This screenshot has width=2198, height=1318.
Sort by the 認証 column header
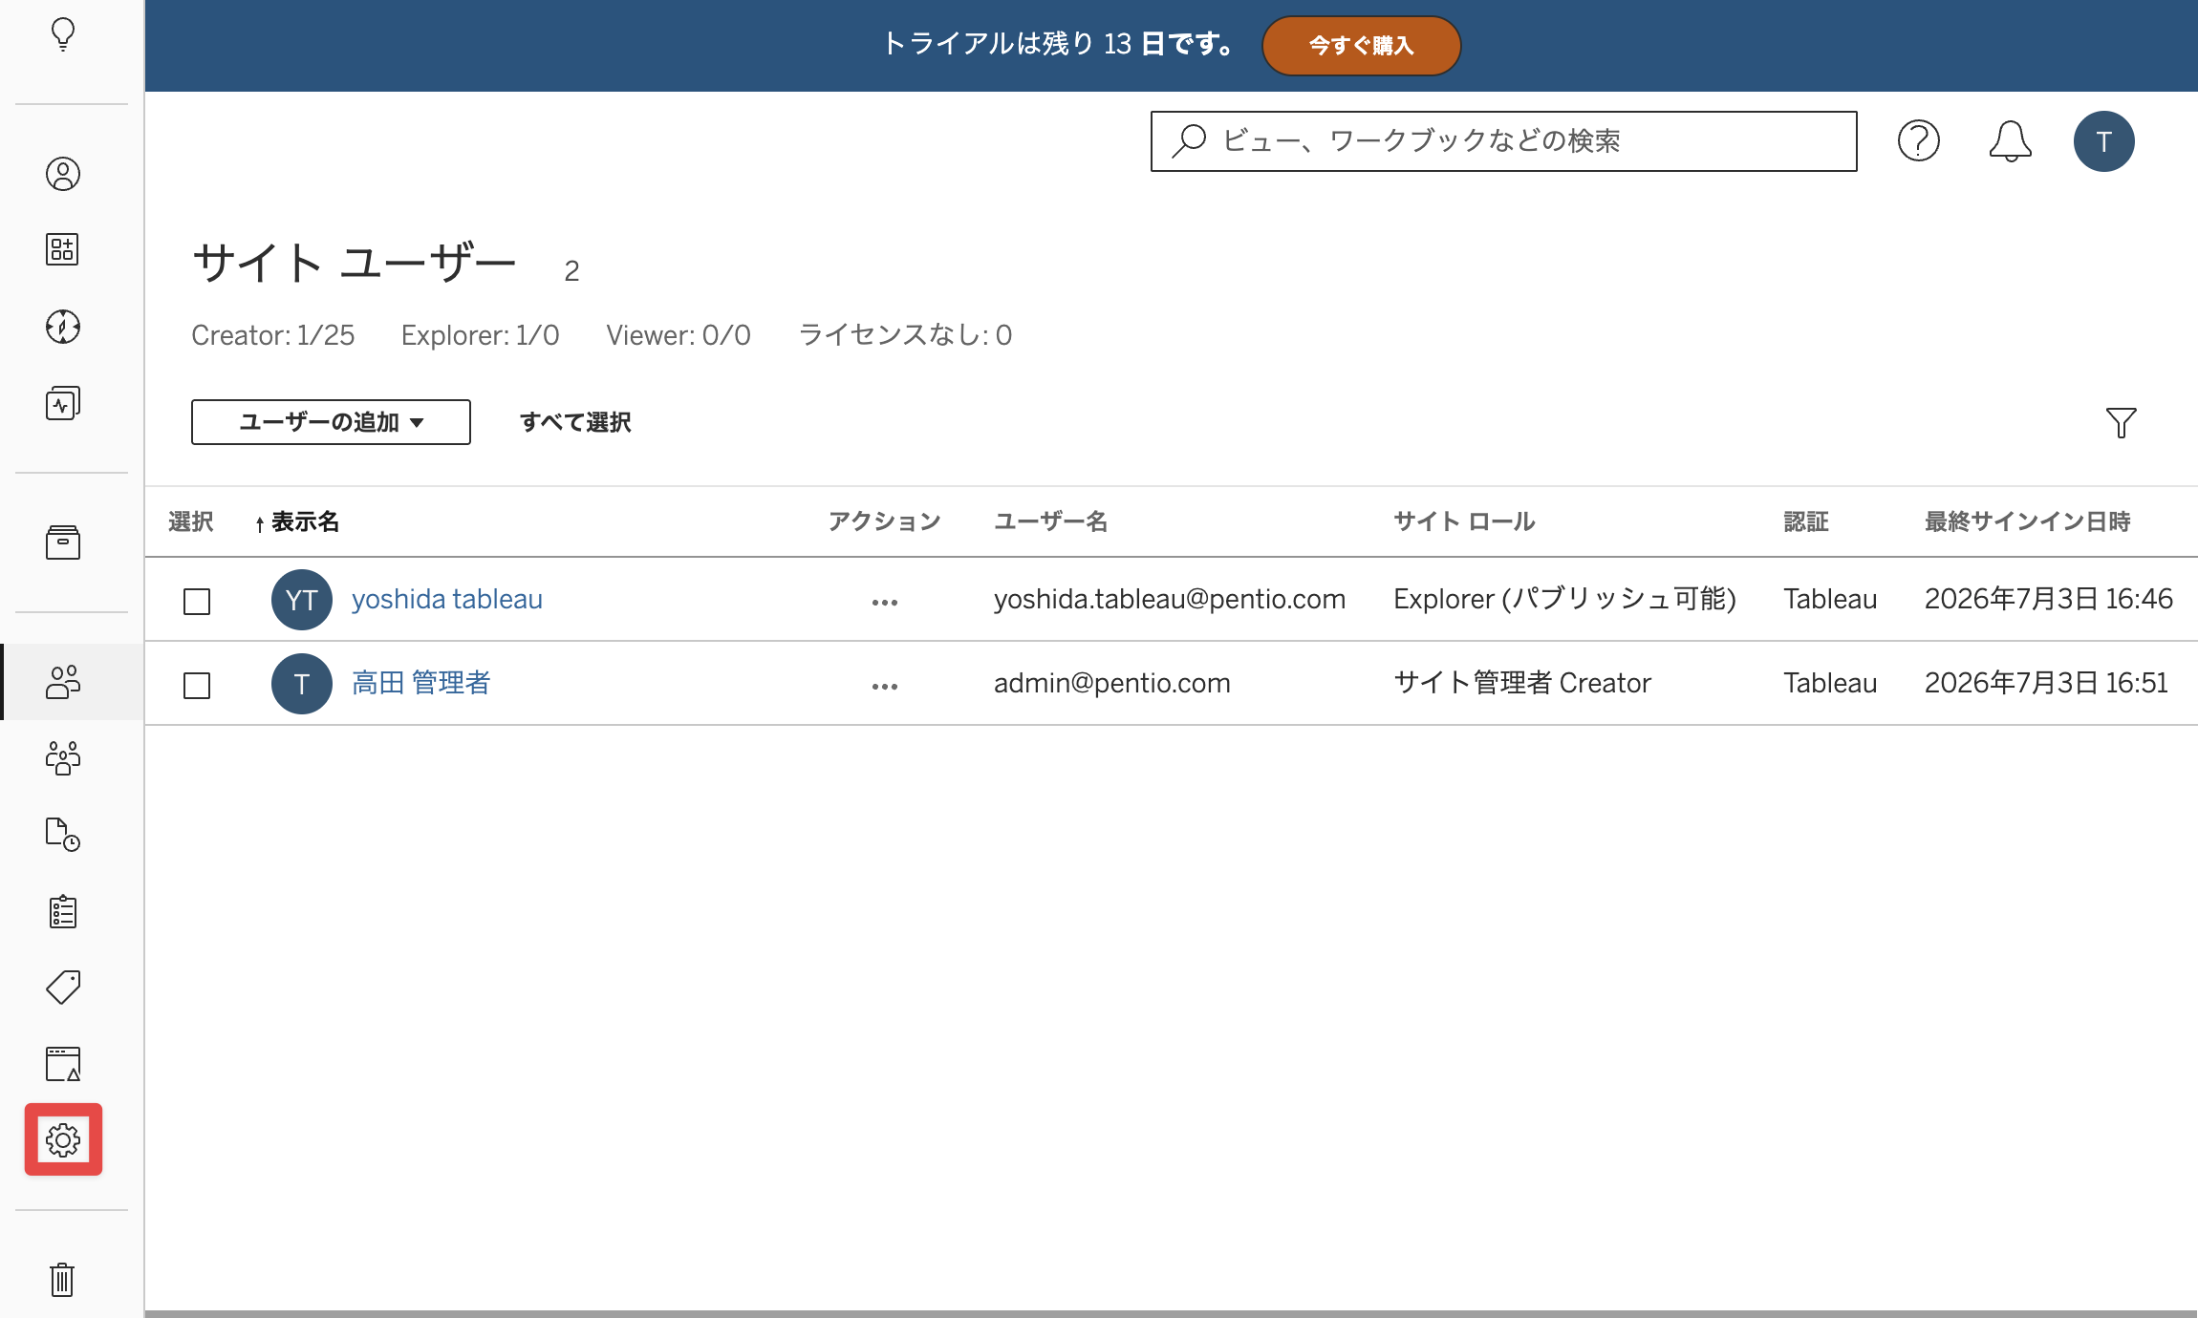tap(1806, 521)
